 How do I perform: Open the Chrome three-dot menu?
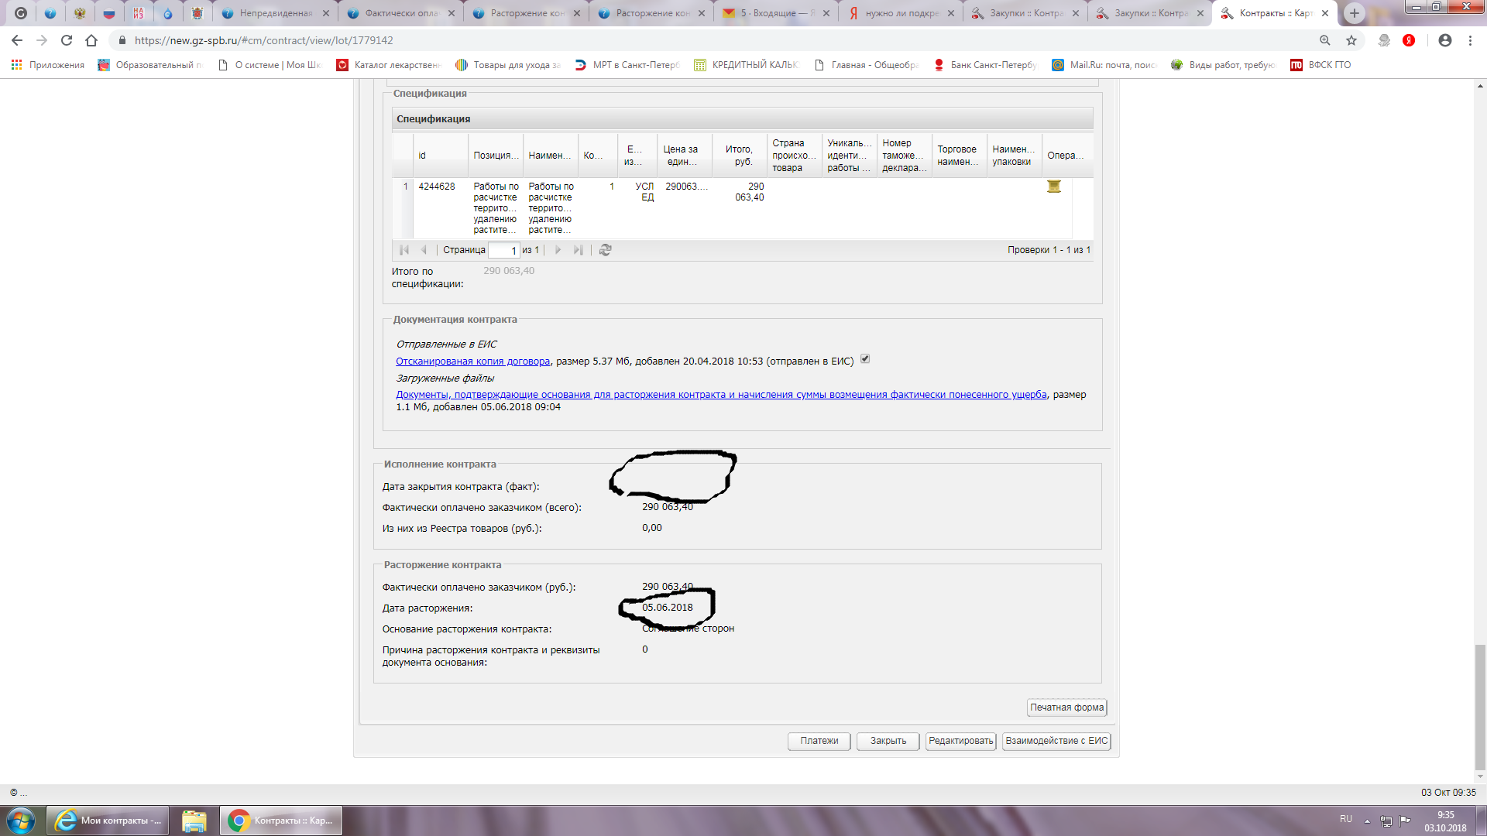pyautogui.click(x=1470, y=40)
